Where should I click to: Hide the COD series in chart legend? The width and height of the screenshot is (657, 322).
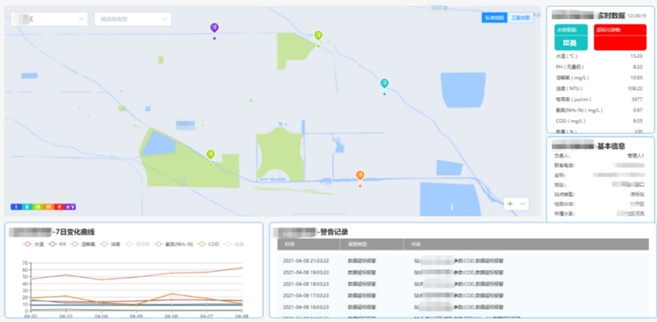click(x=209, y=244)
